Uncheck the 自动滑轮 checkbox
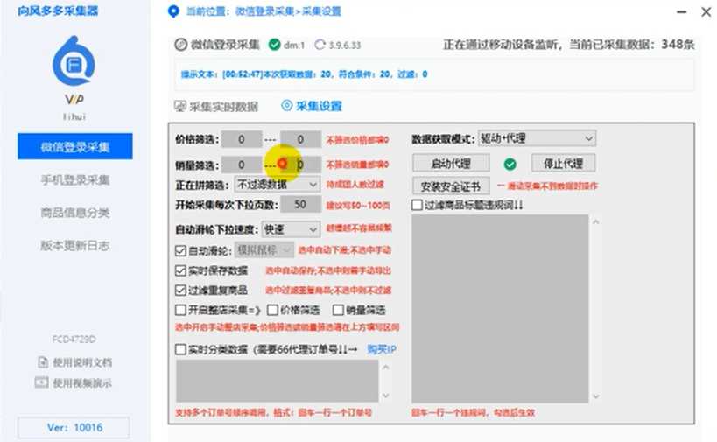Image resolution: width=717 pixels, height=442 pixels. 180,250
